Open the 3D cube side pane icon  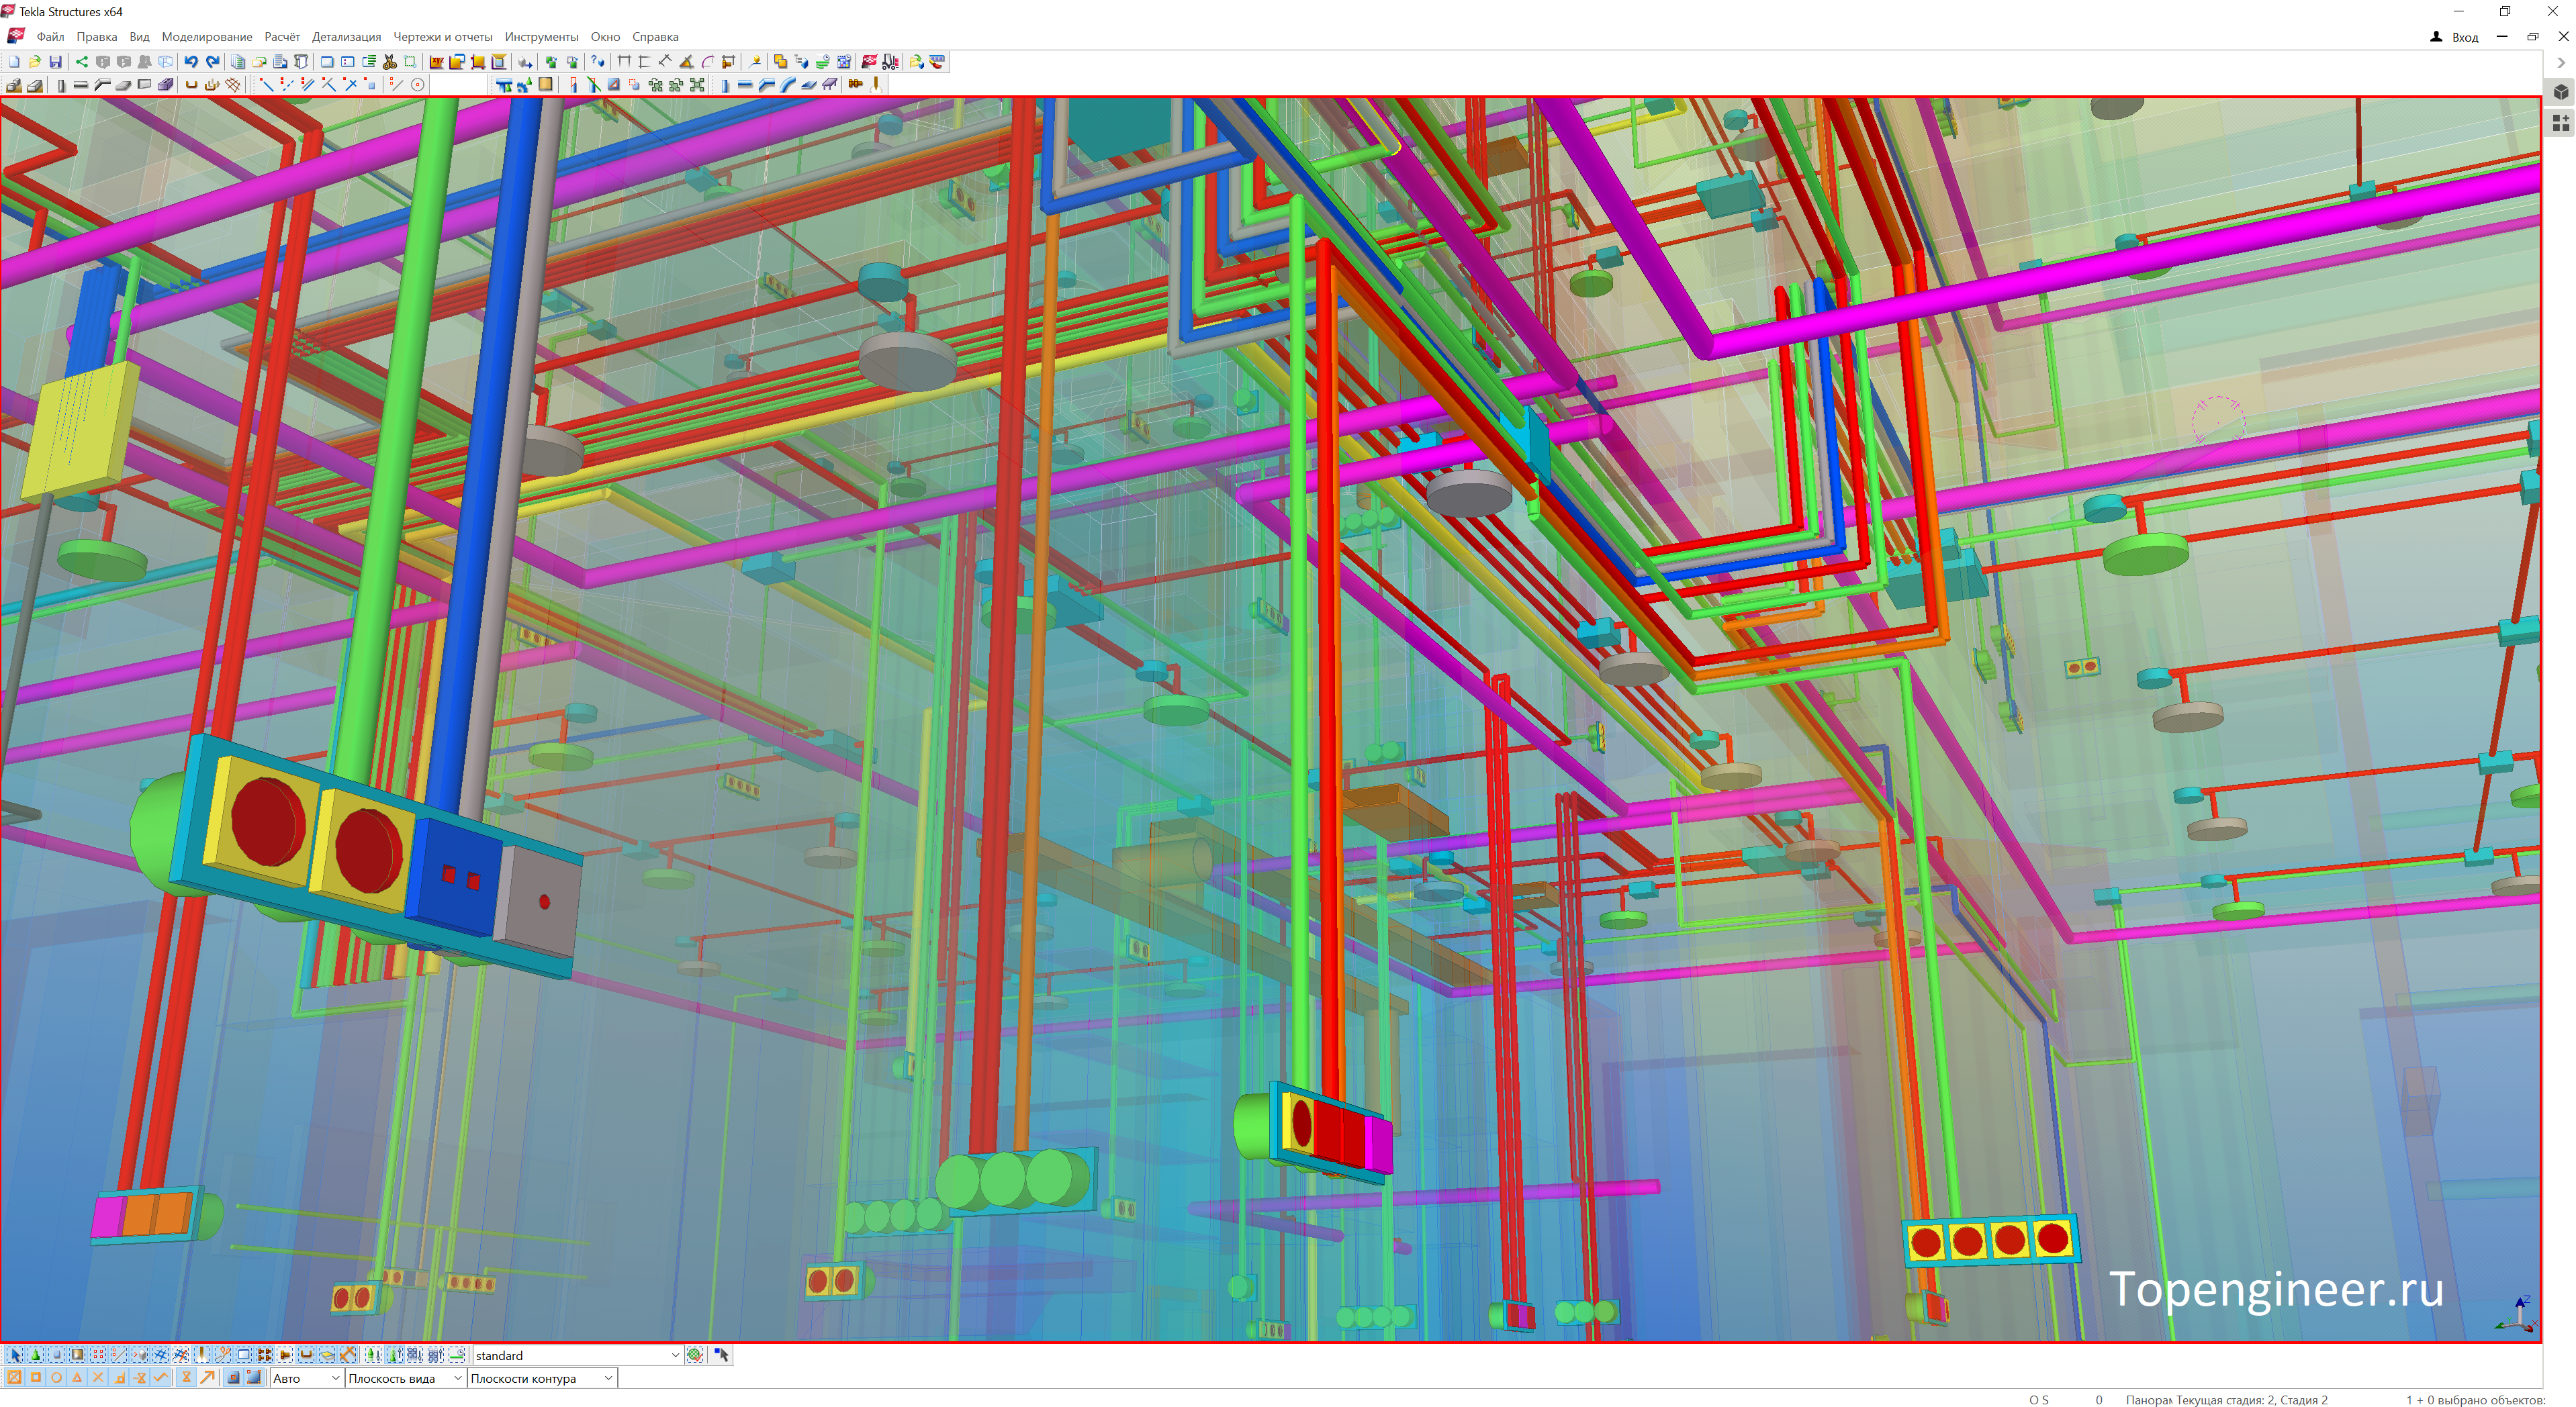tap(2560, 92)
